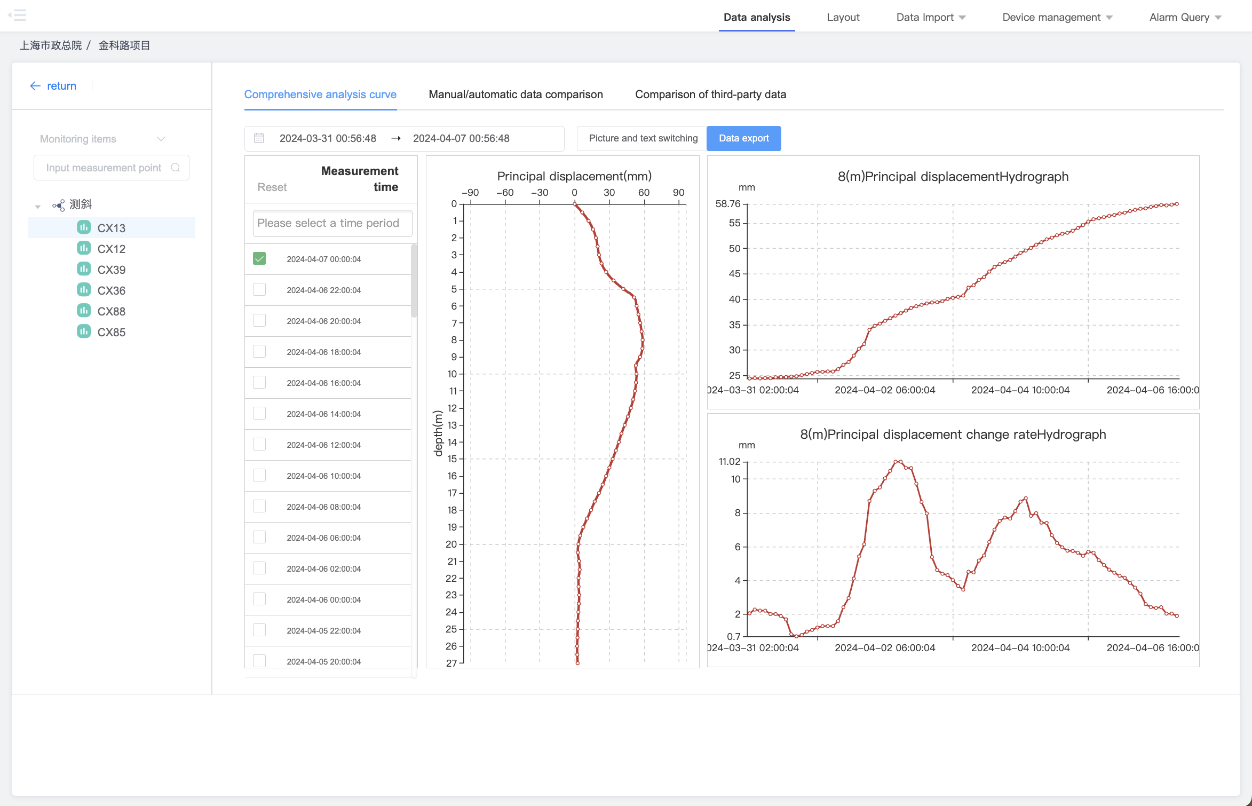Open the Alarm Query dropdown menu
This screenshot has height=806, width=1252.
tap(1185, 17)
